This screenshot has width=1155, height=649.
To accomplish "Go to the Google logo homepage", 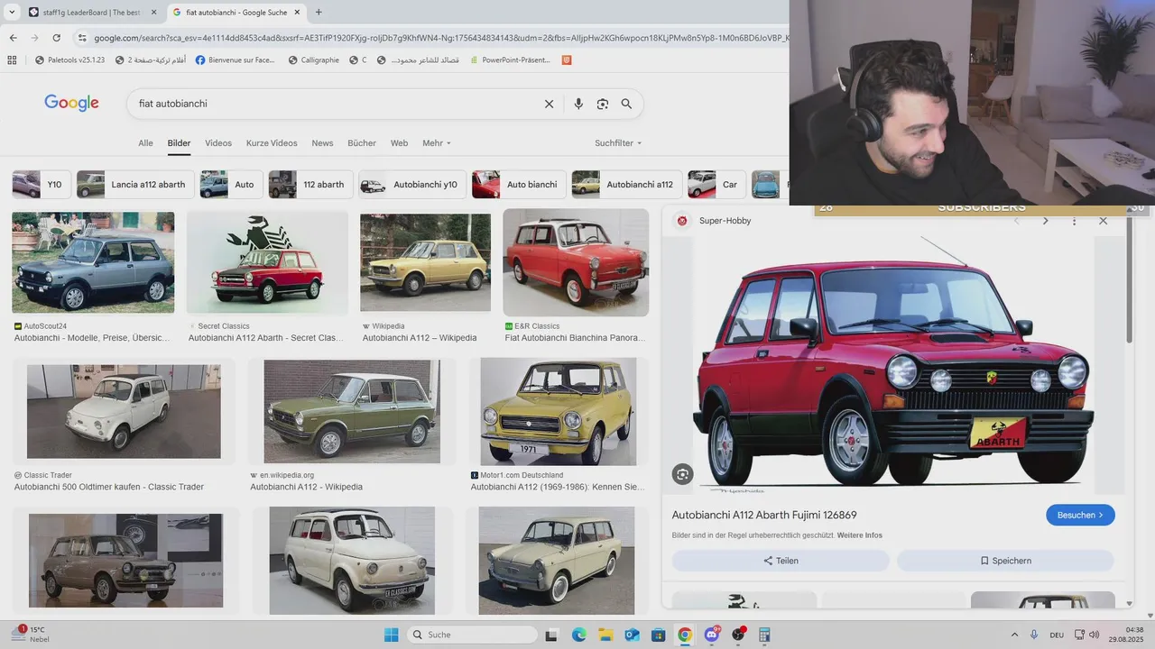I will point(71,103).
